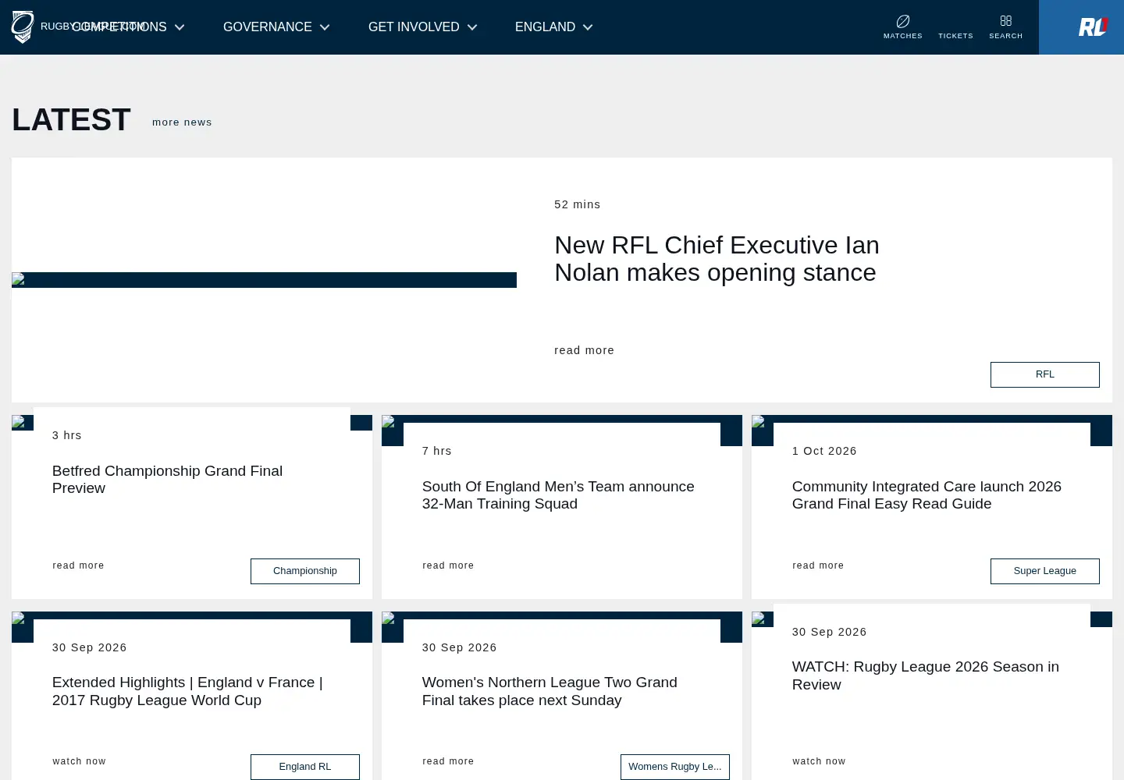Select the Championship tag button
The height and width of the screenshot is (780, 1124).
[x=305, y=571]
